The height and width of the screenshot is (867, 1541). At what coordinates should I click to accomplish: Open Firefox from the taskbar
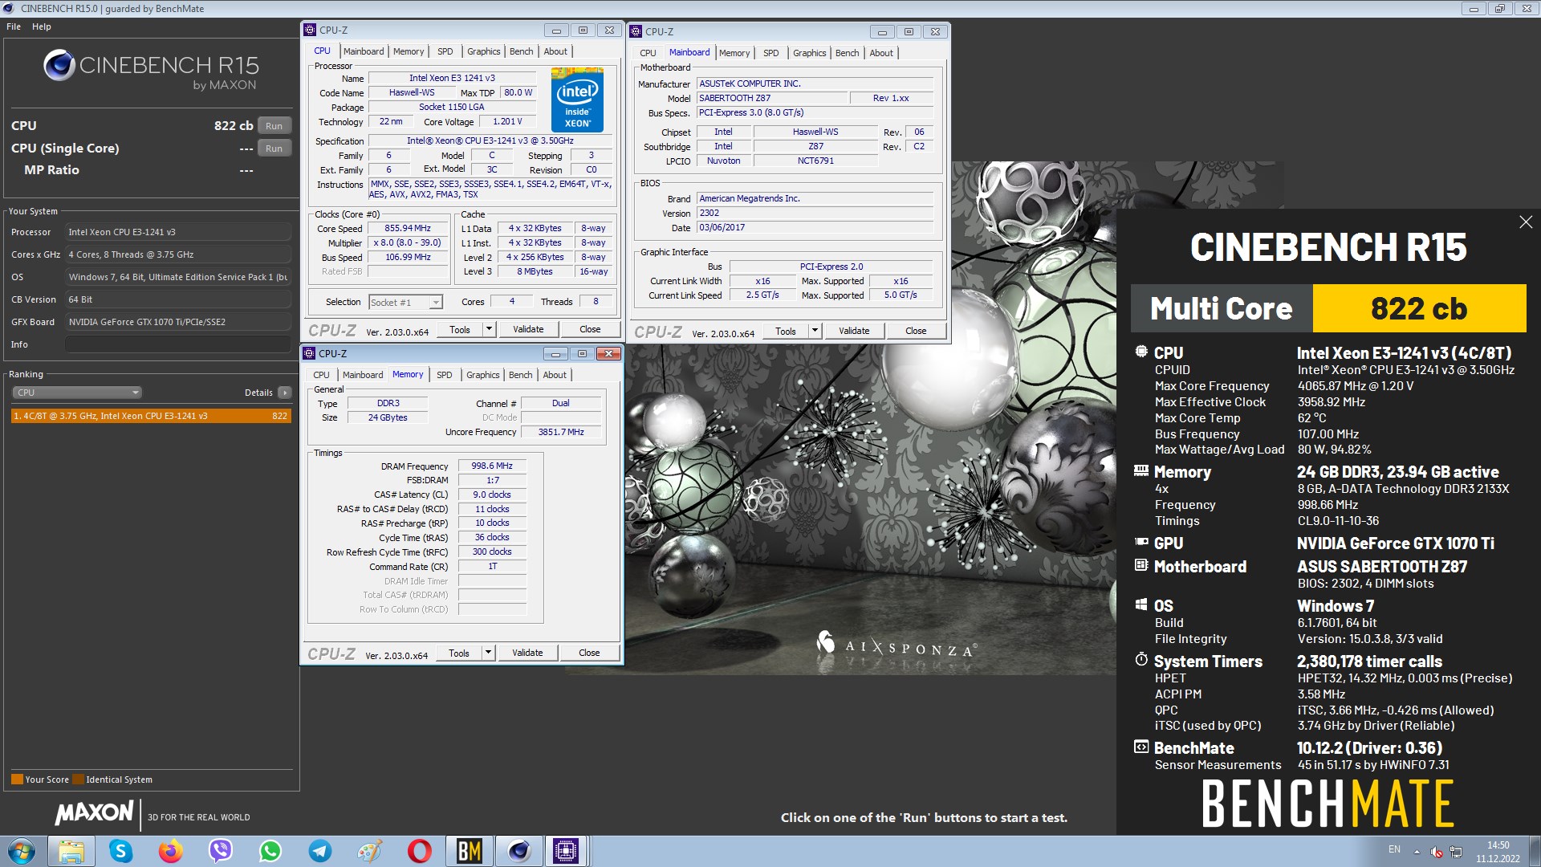click(170, 851)
